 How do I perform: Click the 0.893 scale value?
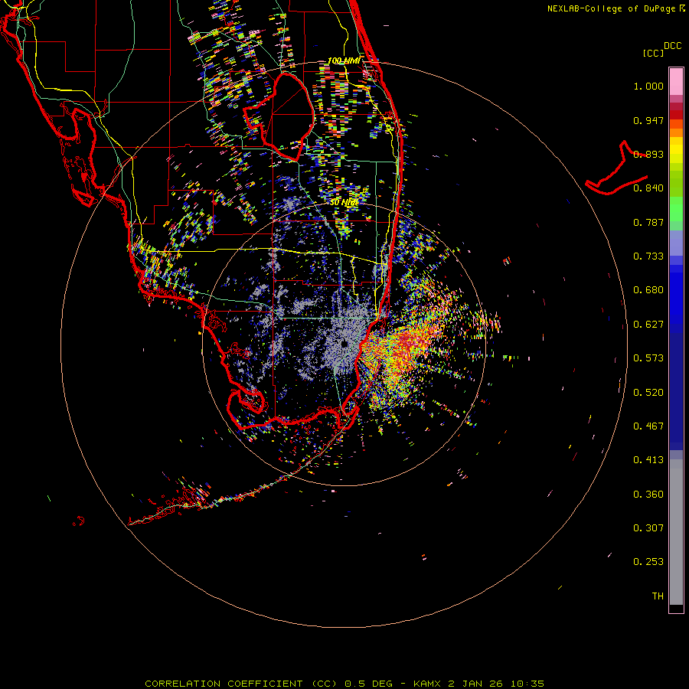coord(648,154)
